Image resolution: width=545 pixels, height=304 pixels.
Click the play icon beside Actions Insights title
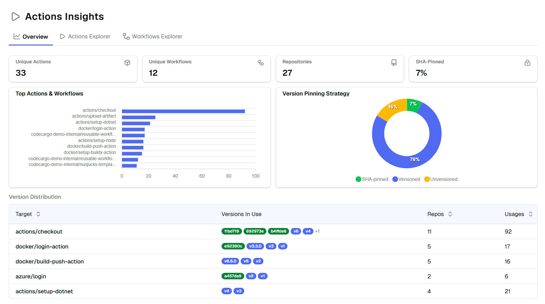[x=15, y=17]
